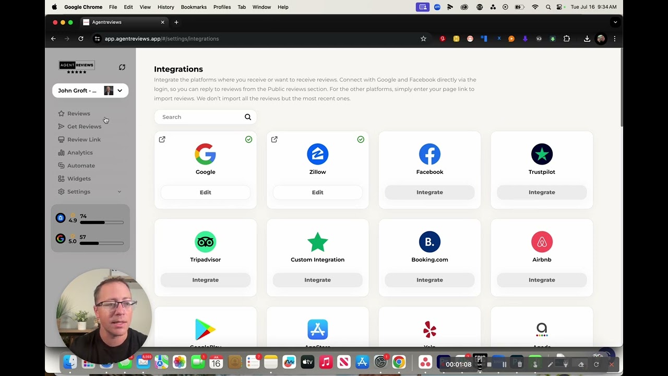
Task: Open Wi-Fi status in menu bar
Action: point(535,7)
